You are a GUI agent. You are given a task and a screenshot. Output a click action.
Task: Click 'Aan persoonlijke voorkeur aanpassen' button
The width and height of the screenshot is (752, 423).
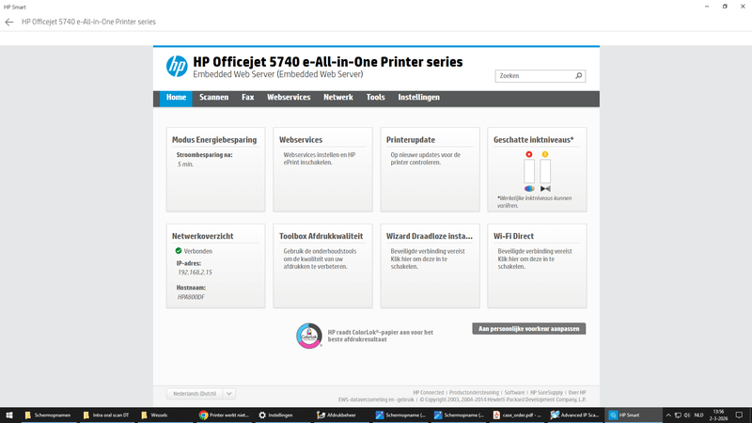(x=529, y=328)
